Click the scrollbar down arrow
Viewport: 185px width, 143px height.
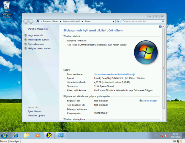tap(164, 119)
